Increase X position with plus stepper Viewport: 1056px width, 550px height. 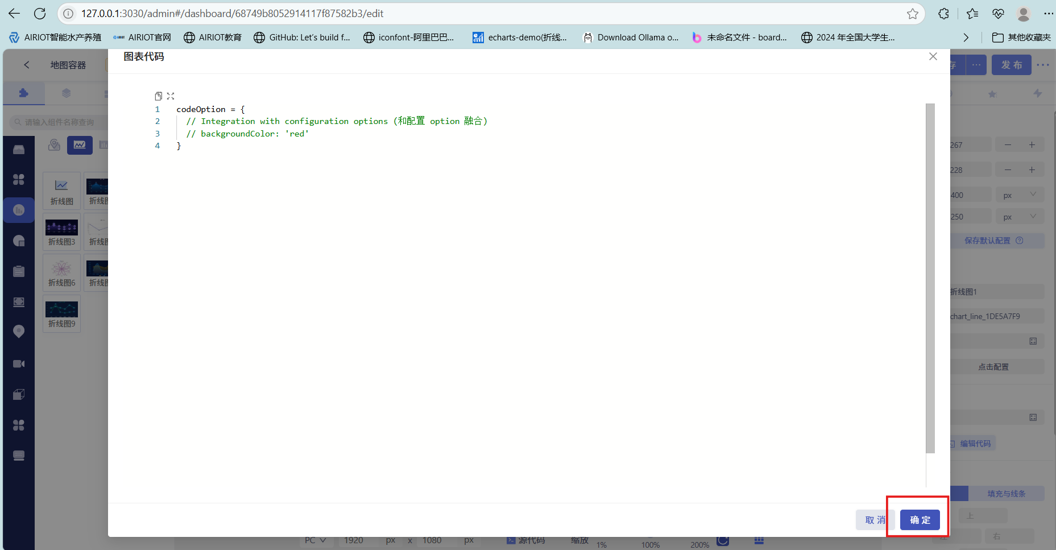click(1032, 145)
